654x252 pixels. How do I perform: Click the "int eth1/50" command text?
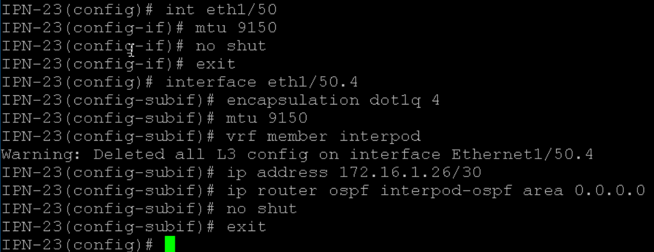[221, 10]
